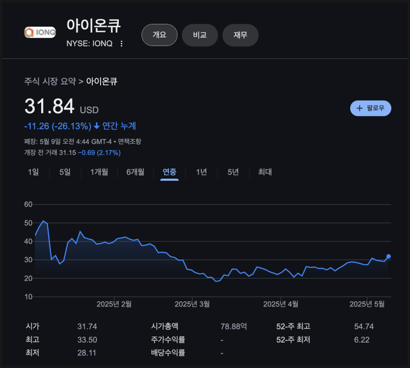Click the latest price dot on chart
Viewport: 410px width, 368px height.
388,256
